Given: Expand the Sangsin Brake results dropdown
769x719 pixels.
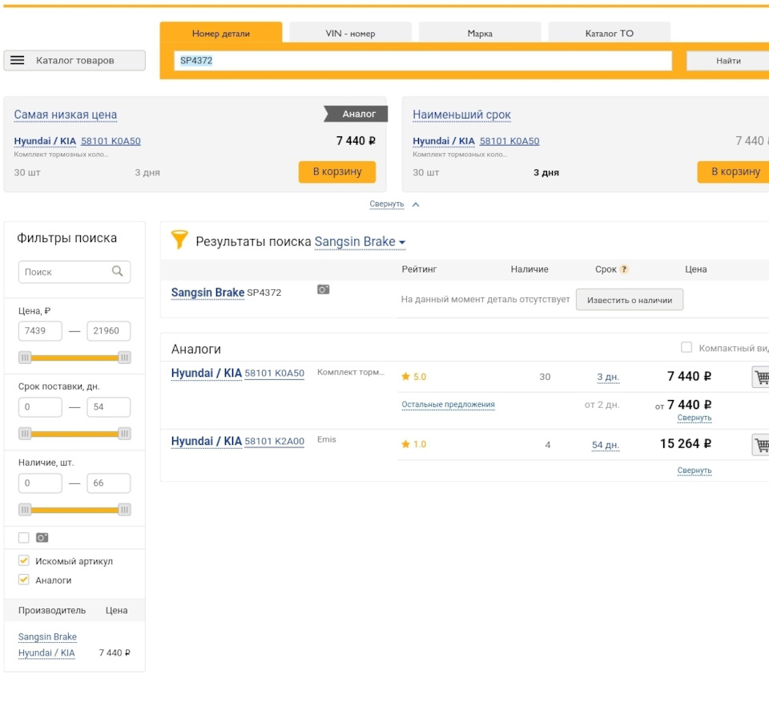Looking at the screenshot, I should point(360,242).
